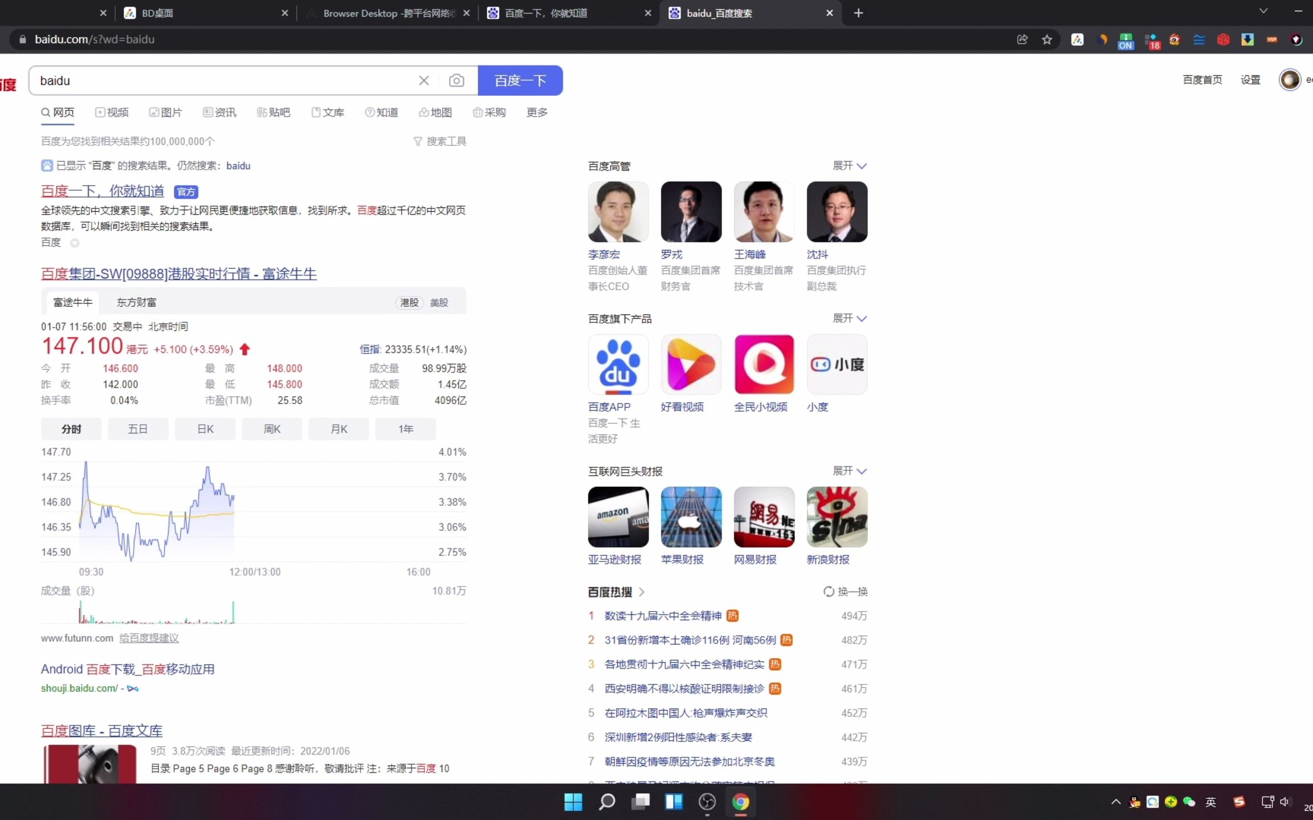
Task: Click the 搜索工具 filter icon
Action: point(418,141)
